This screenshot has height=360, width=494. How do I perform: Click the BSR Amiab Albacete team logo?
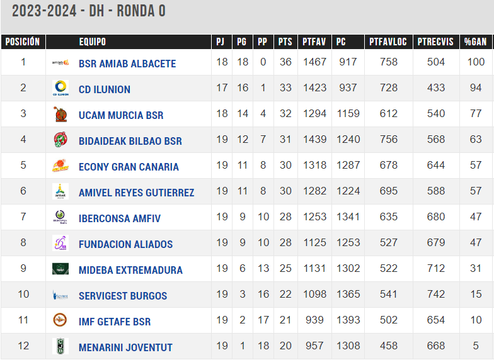click(x=60, y=63)
